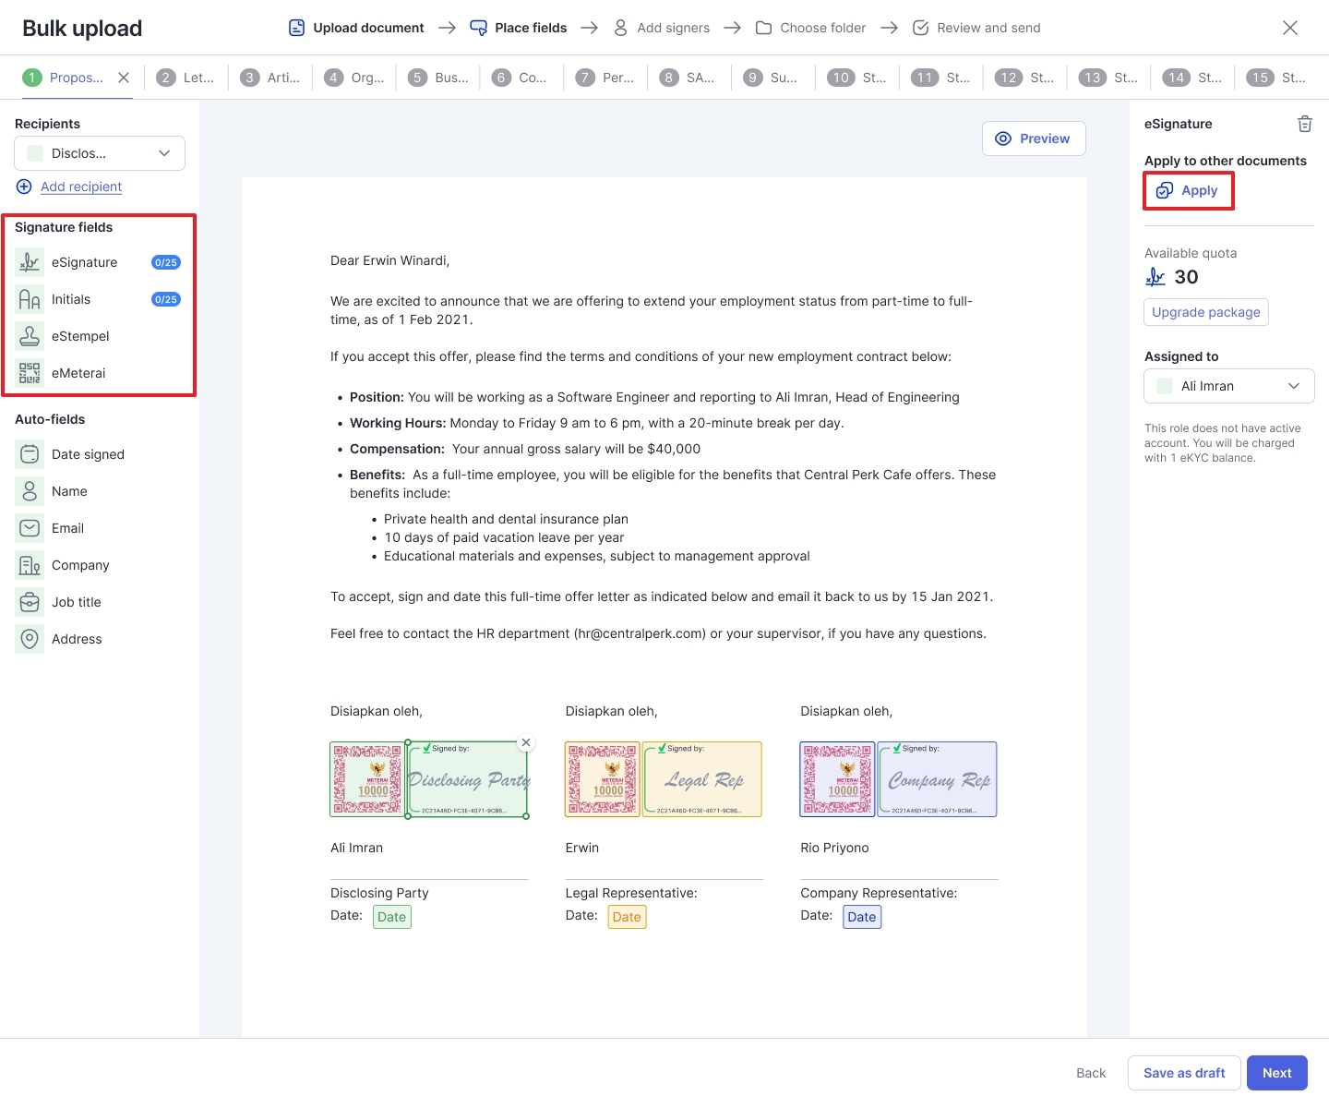Add the Address auto-field
Image resolution: width=1329 pixels, height=1108 pixels.
78,638
